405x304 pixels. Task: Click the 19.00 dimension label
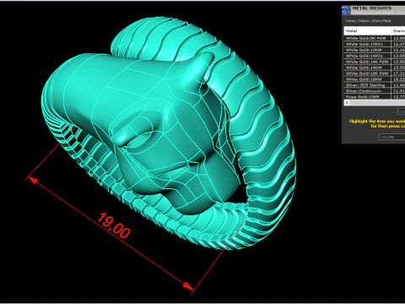[x=114, y=225]
